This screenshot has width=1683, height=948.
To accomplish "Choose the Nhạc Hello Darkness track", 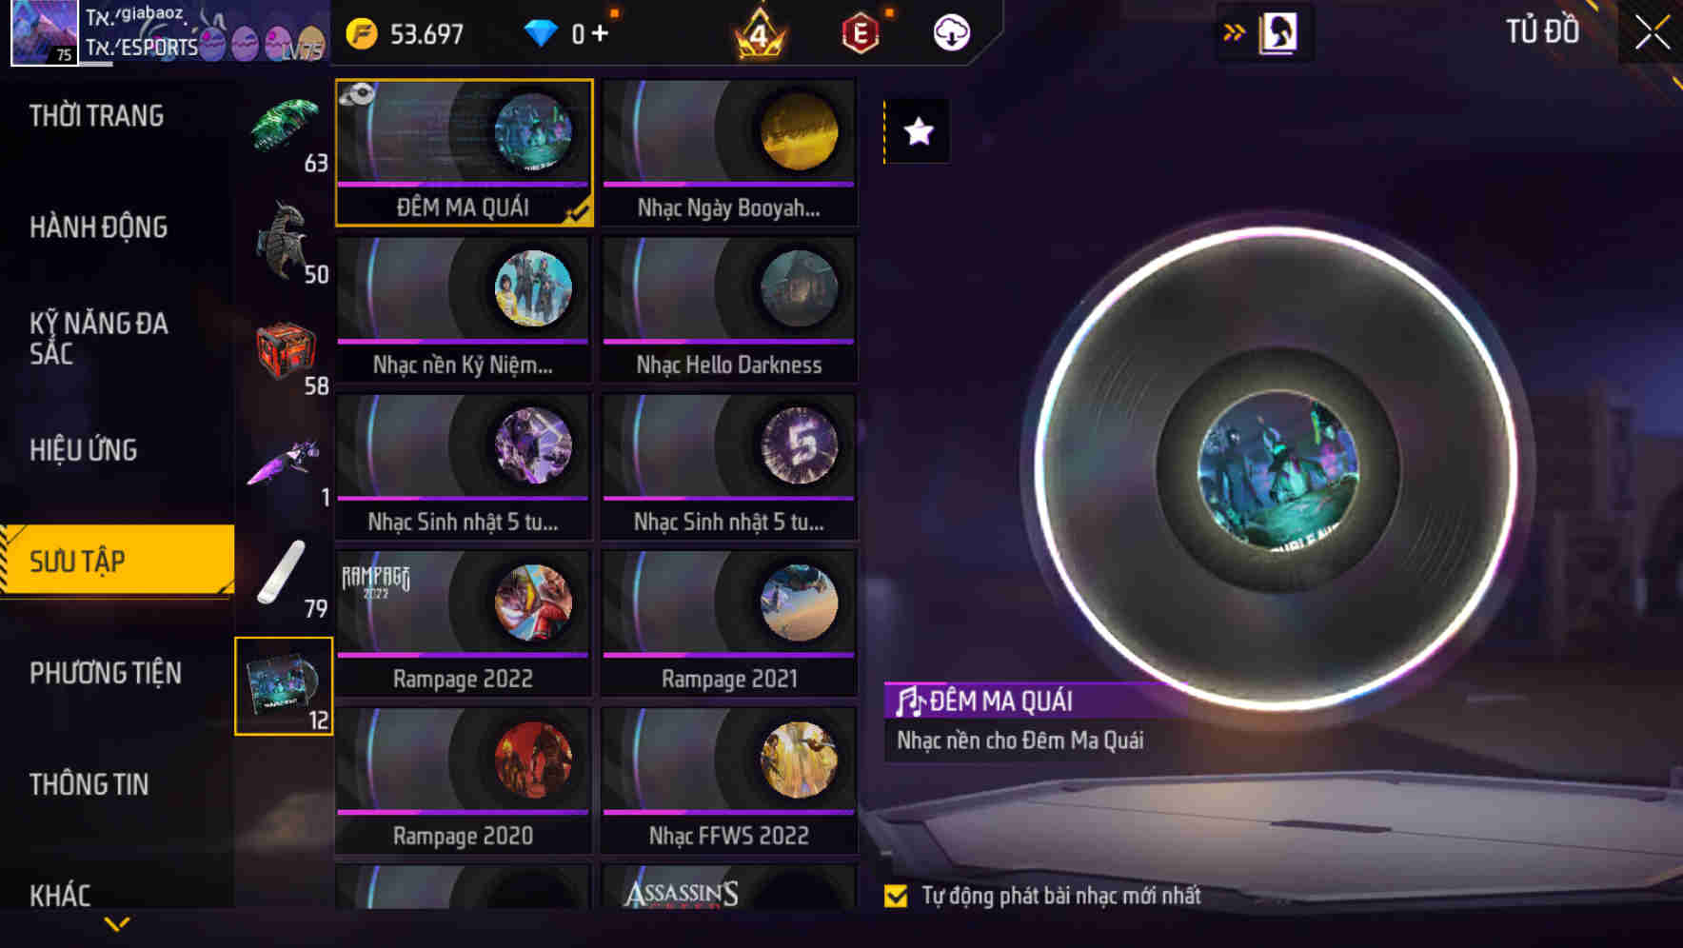I will 729,309.
